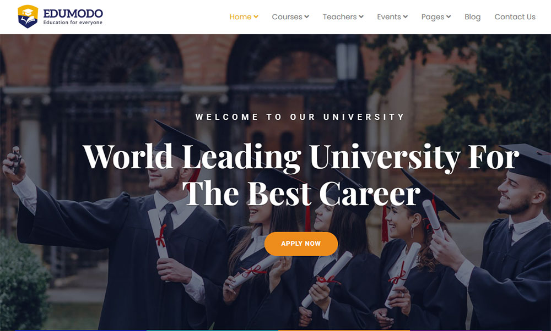Open the Events menu item
The width and height of the screenshot is (551, 331).
pos(389,17)
